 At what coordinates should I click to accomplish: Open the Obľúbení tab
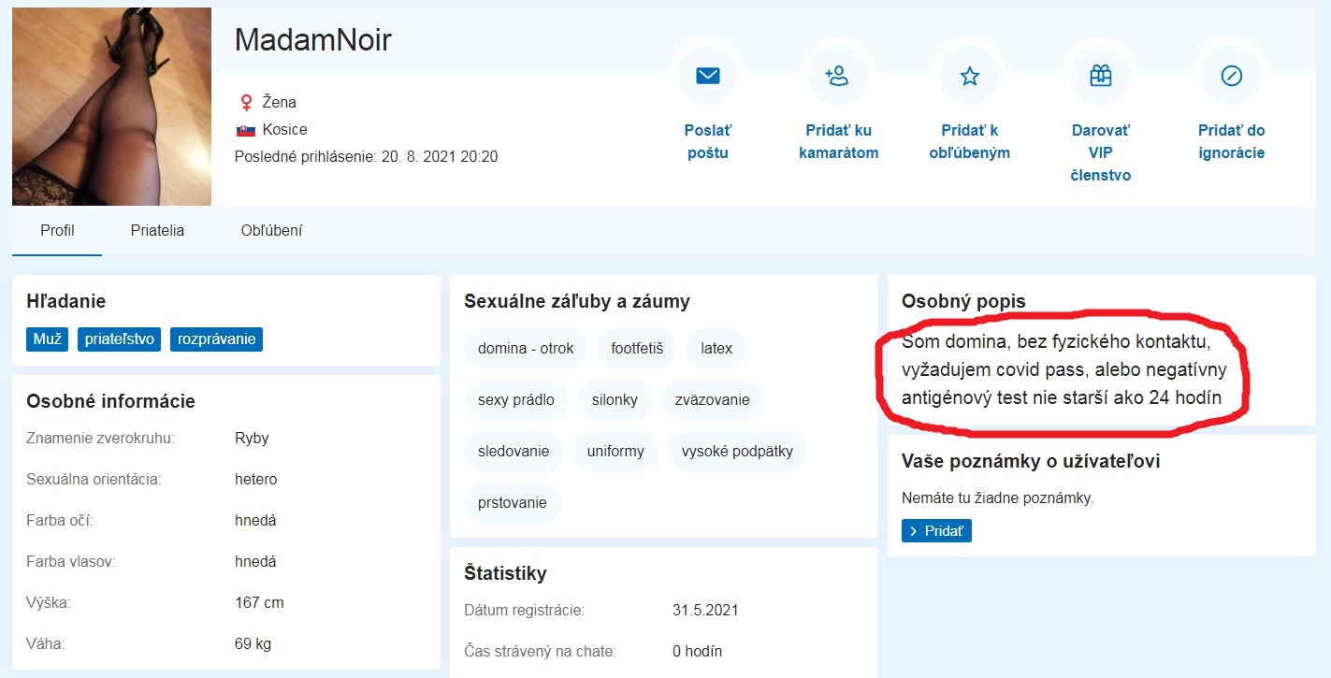pos(271,230)
